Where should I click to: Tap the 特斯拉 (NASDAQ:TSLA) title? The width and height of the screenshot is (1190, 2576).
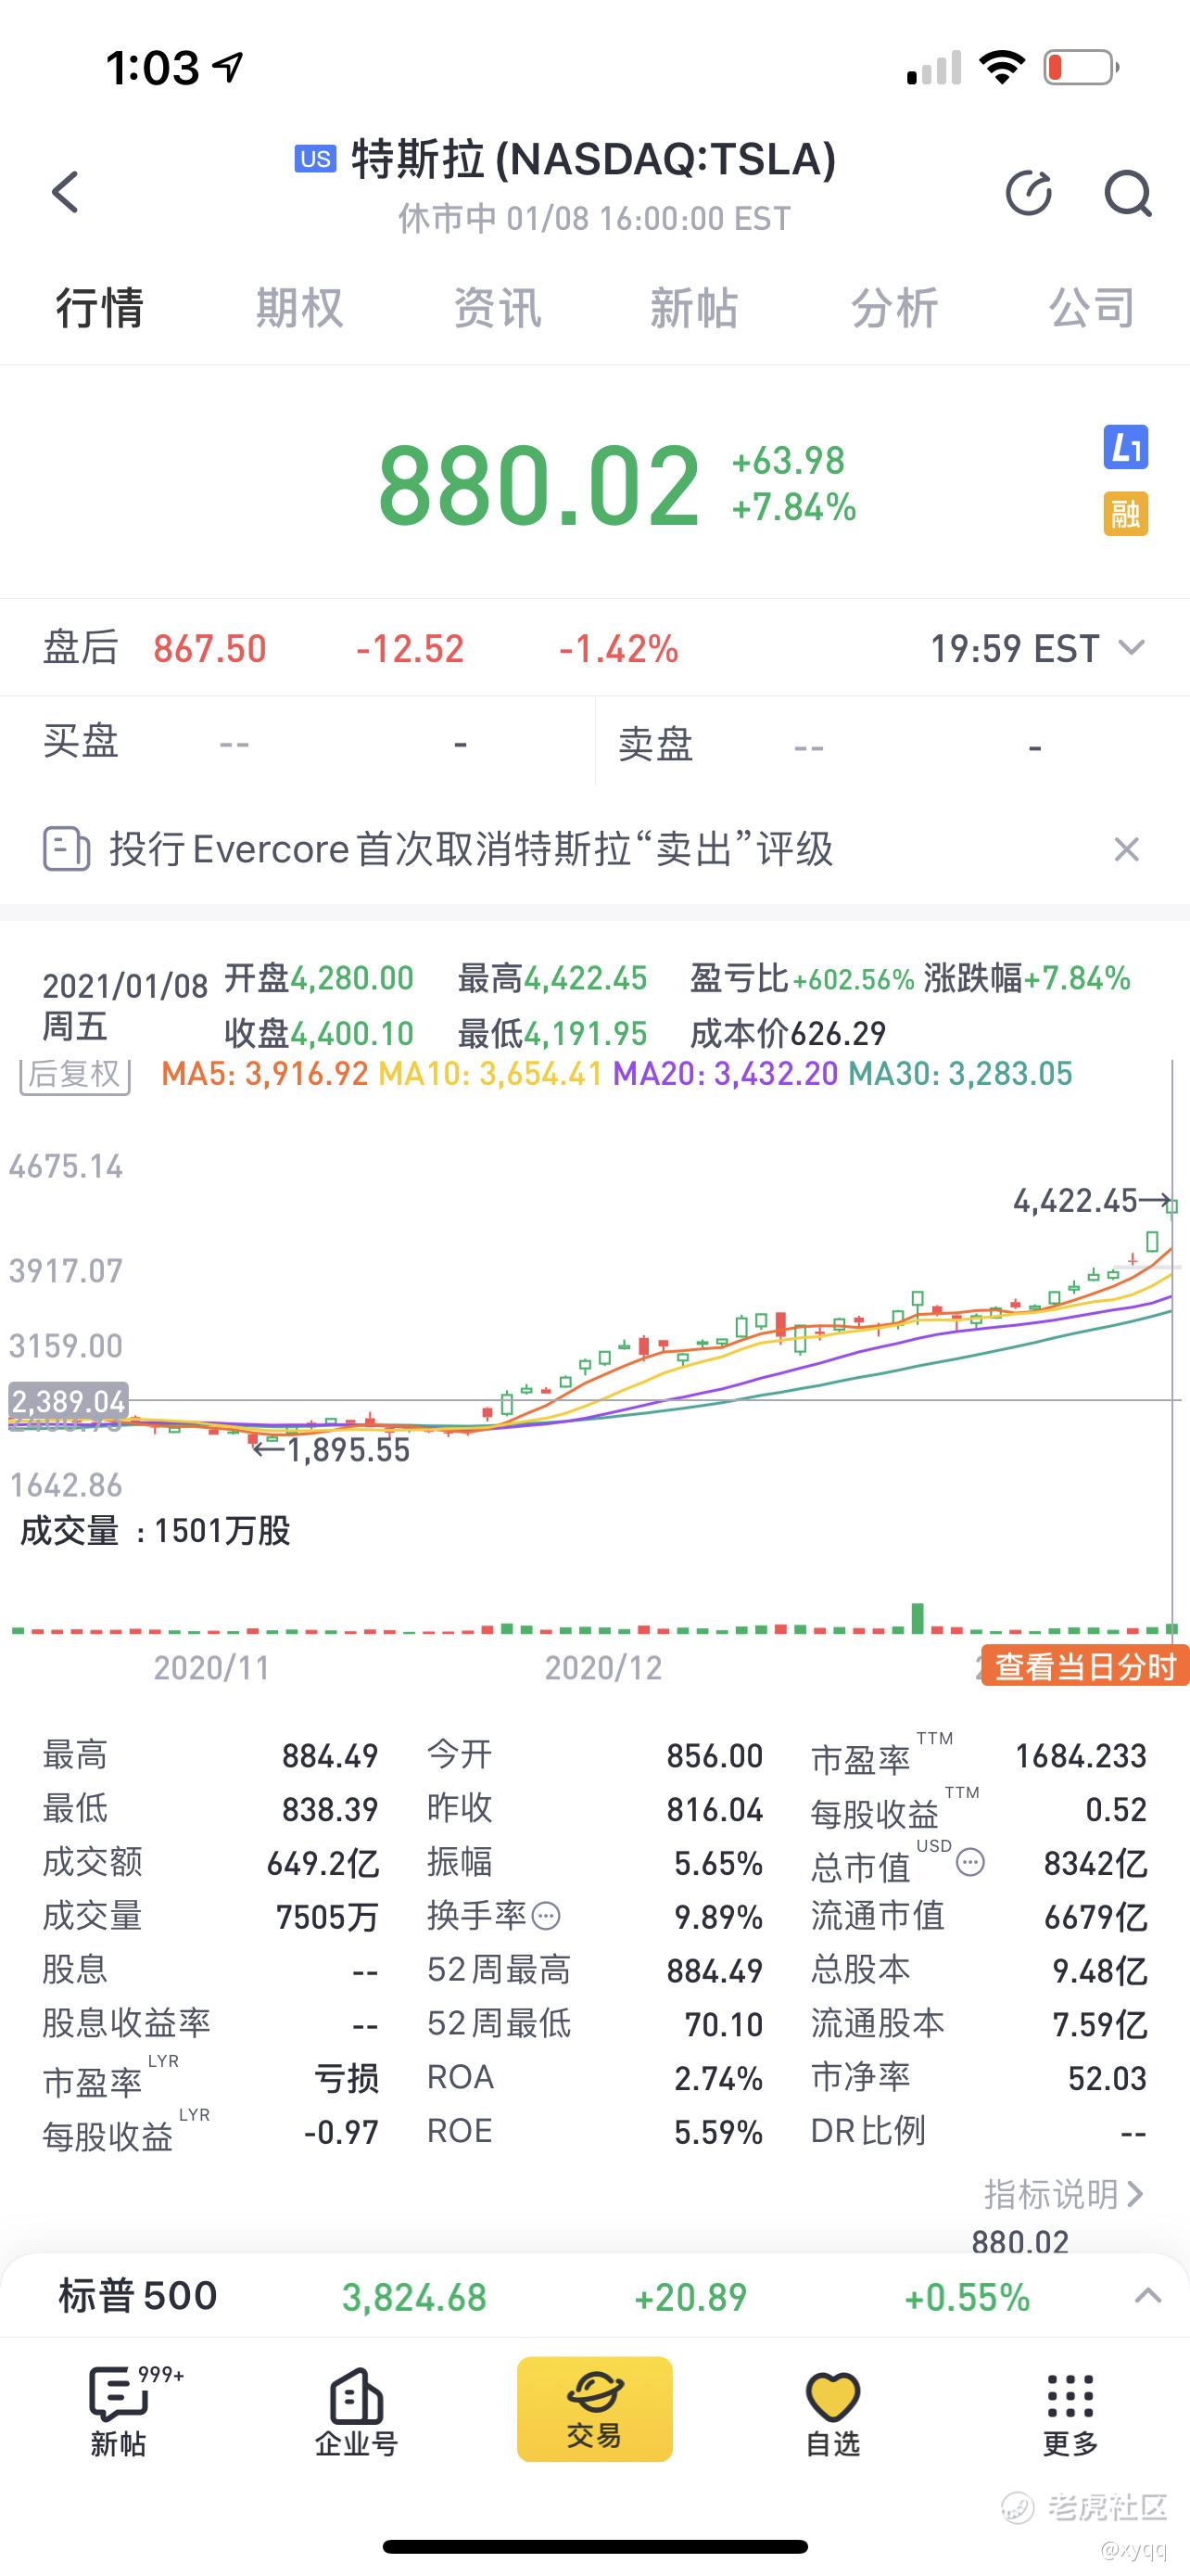coord(593,159)
